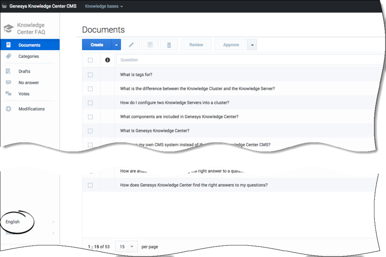Click the Genesys database icon in header
This screenshot has width=386, height=257.
4,6
